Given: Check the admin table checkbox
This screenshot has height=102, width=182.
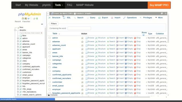Looking at the screenshot, I should pos(50,38).
